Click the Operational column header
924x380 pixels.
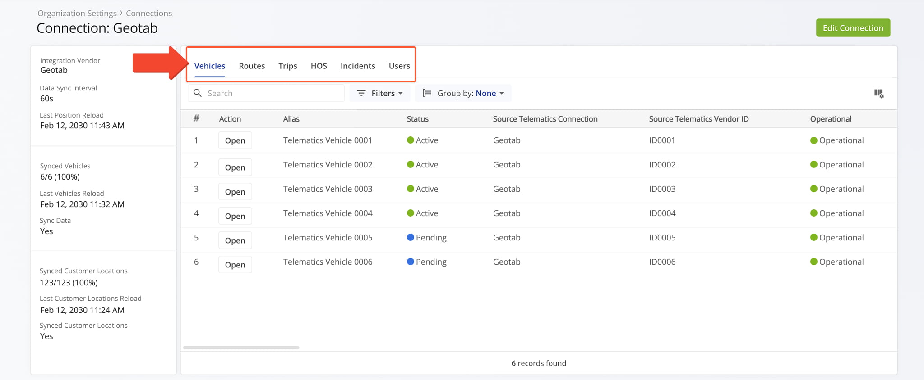coord(831,119)
